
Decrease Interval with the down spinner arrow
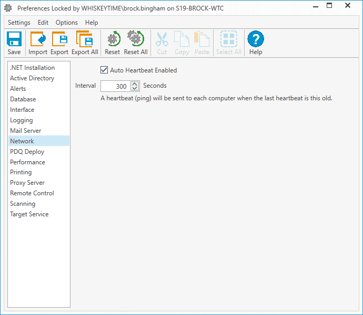pyautogui.click(x=135, y=88)
